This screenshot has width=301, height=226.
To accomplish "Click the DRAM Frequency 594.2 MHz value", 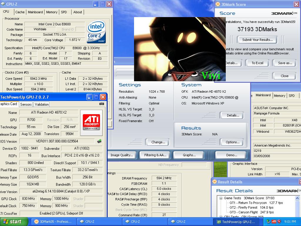I will click(x=164, y=178).
